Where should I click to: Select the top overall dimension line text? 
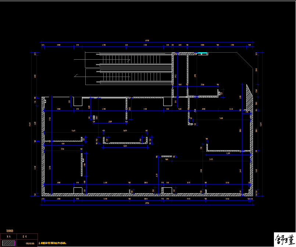click(x=147, y=40)
